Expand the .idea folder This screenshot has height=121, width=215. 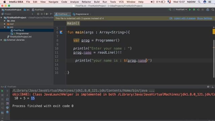coord(5,21)
